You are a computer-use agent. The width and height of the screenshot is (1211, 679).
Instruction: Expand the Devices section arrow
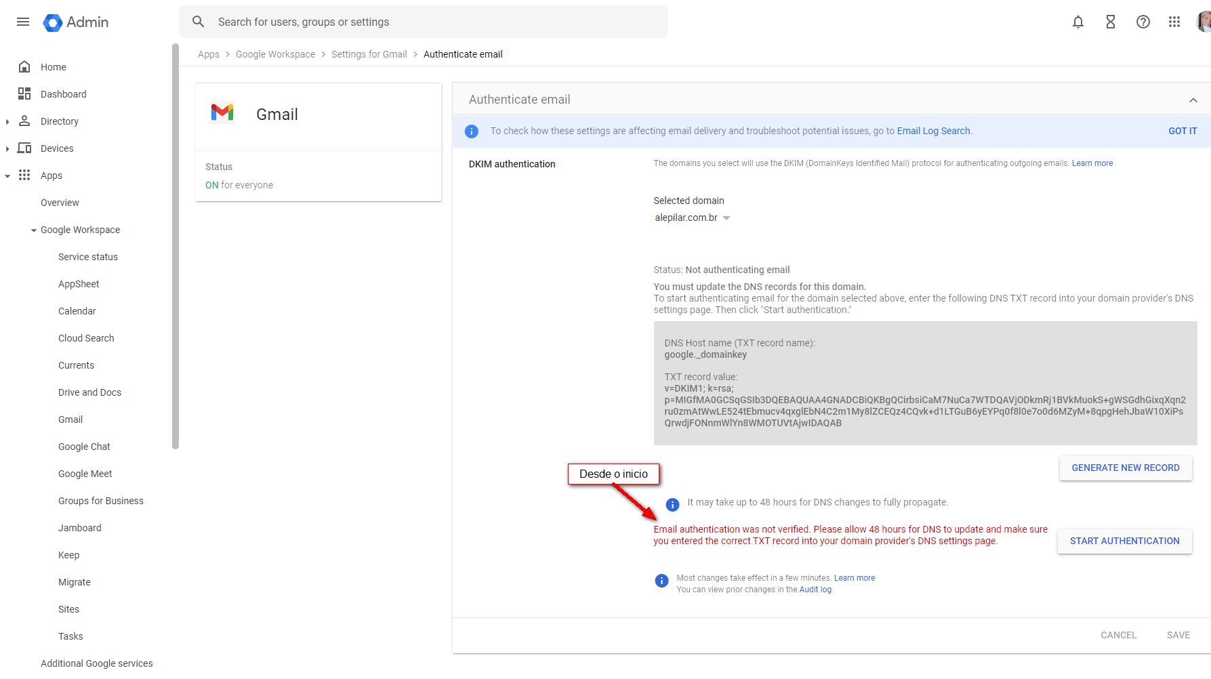pos(7,148)
